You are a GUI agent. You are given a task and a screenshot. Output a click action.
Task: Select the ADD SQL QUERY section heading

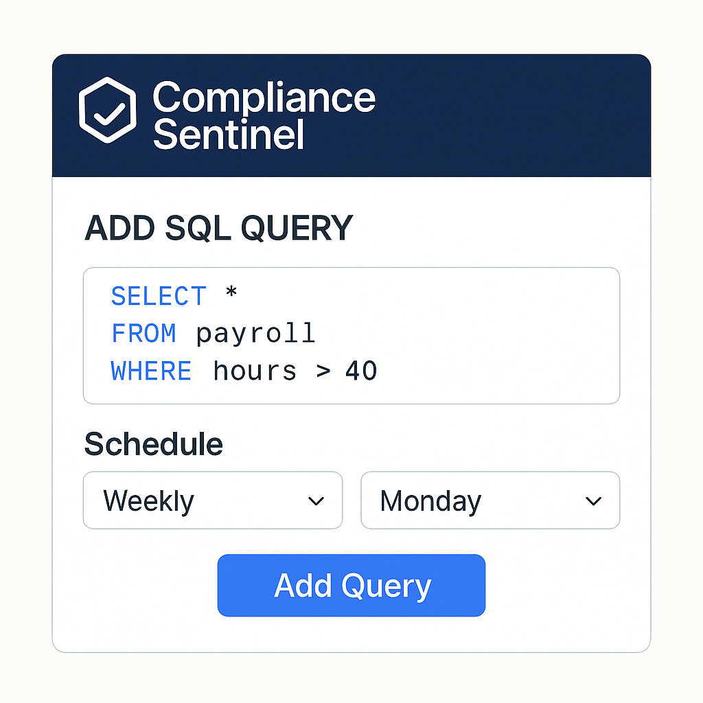pos(218,228)
